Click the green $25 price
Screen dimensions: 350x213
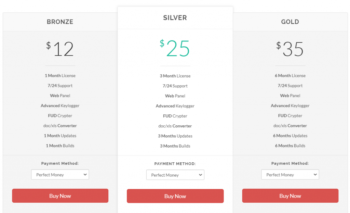coord(175,48)
